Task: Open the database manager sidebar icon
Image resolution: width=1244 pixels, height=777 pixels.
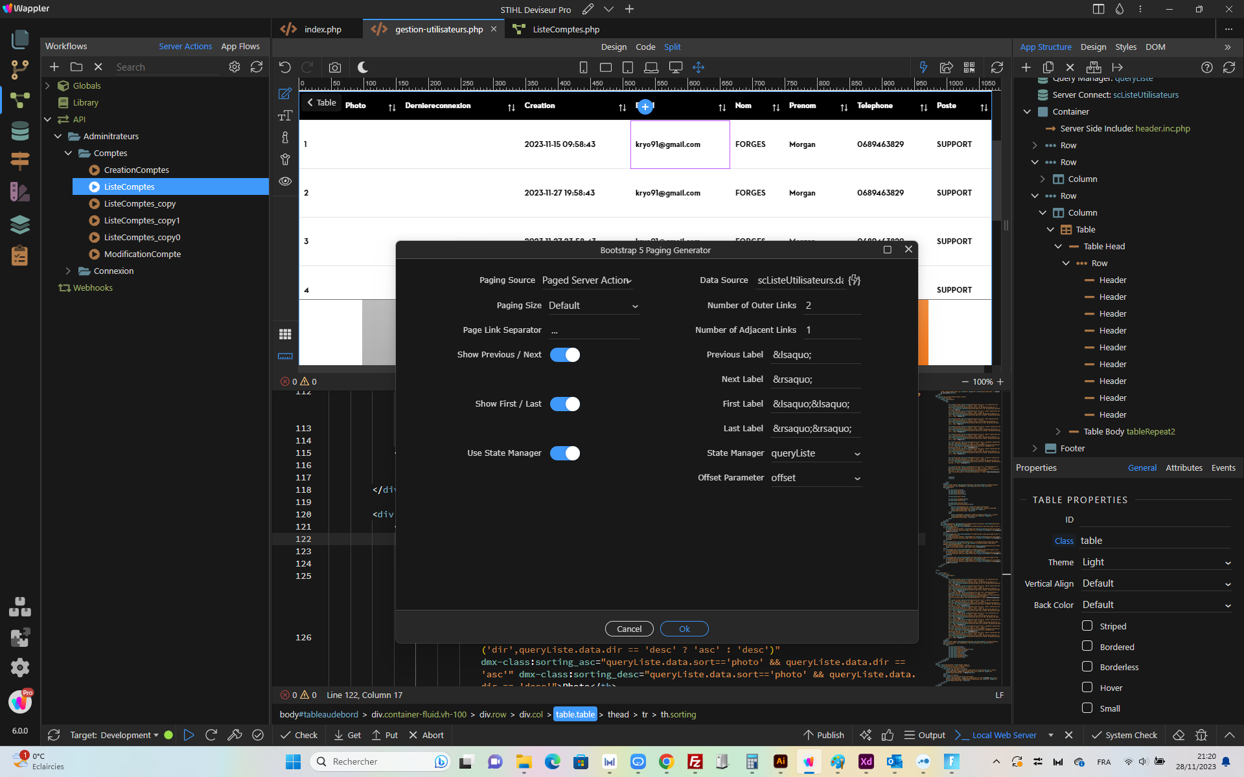Action: 20,131
